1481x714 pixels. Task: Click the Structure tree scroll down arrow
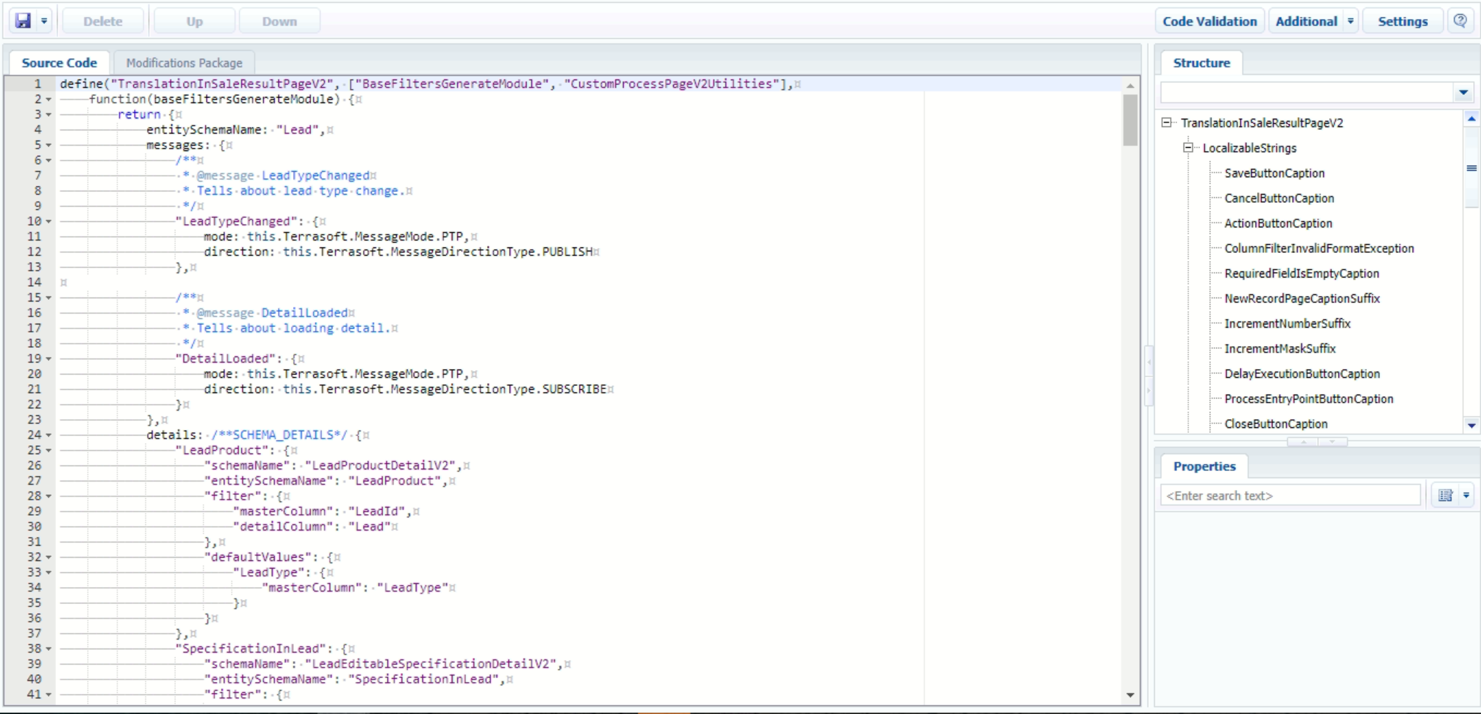[1471, 426]
